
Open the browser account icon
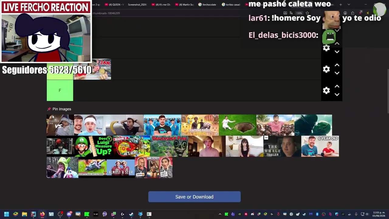point(345,13)
